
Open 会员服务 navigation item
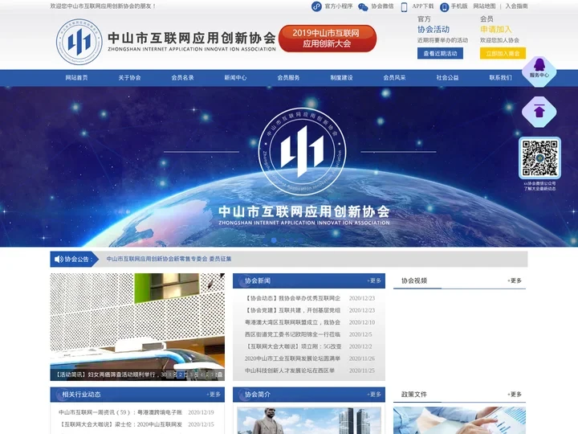coord(288,77)
